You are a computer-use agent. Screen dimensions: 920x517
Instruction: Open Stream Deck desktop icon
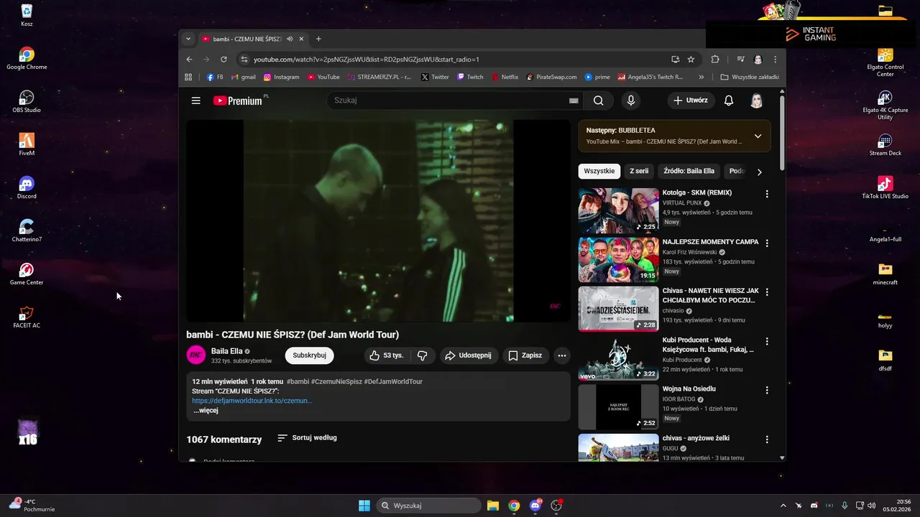(885, 144)
